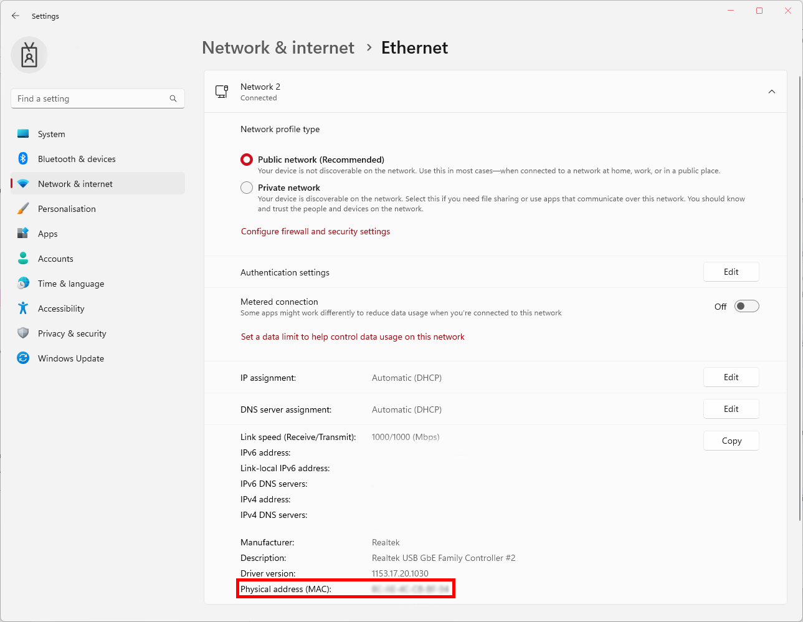This screenshot has width=803, height=622.
Task: Open System settings via monitor icon
Action: (23, 134)
